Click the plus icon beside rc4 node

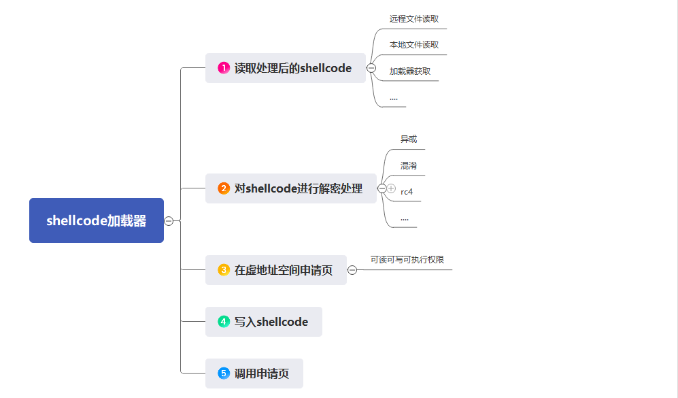[x=391, y=188]
